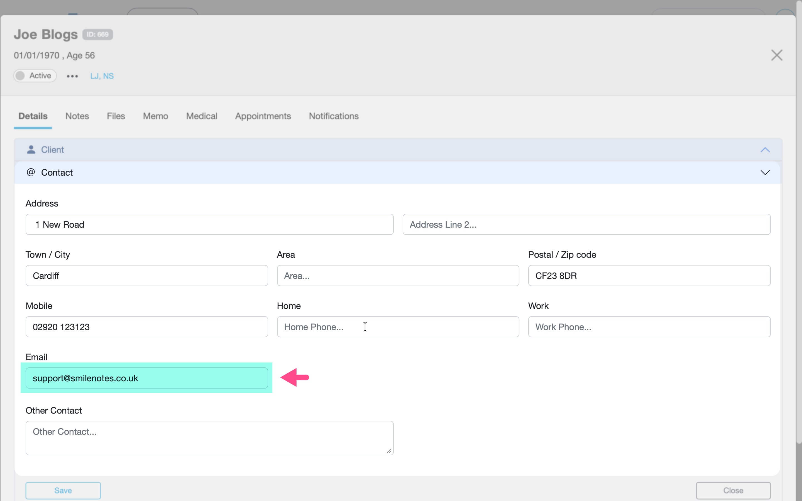Switch to the Files tab

click(x=116, y=116)
